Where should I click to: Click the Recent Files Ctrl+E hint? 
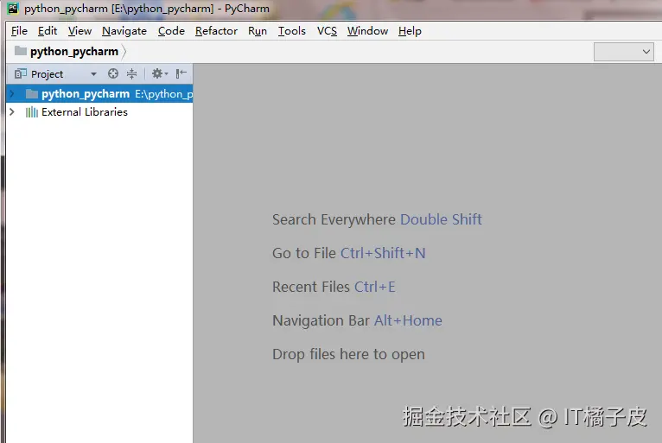(334, 287)
